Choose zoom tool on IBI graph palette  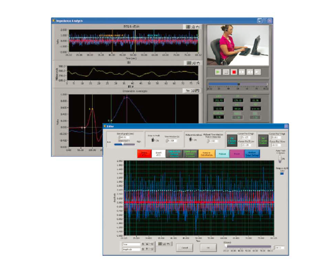pyautogui.click(x=193, y=63)
